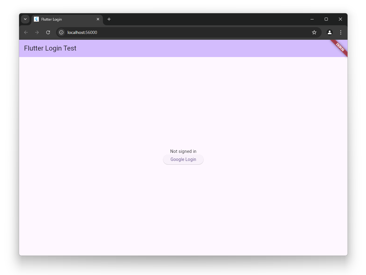
Task: Go back to the previous page
Action: [26, 32]
